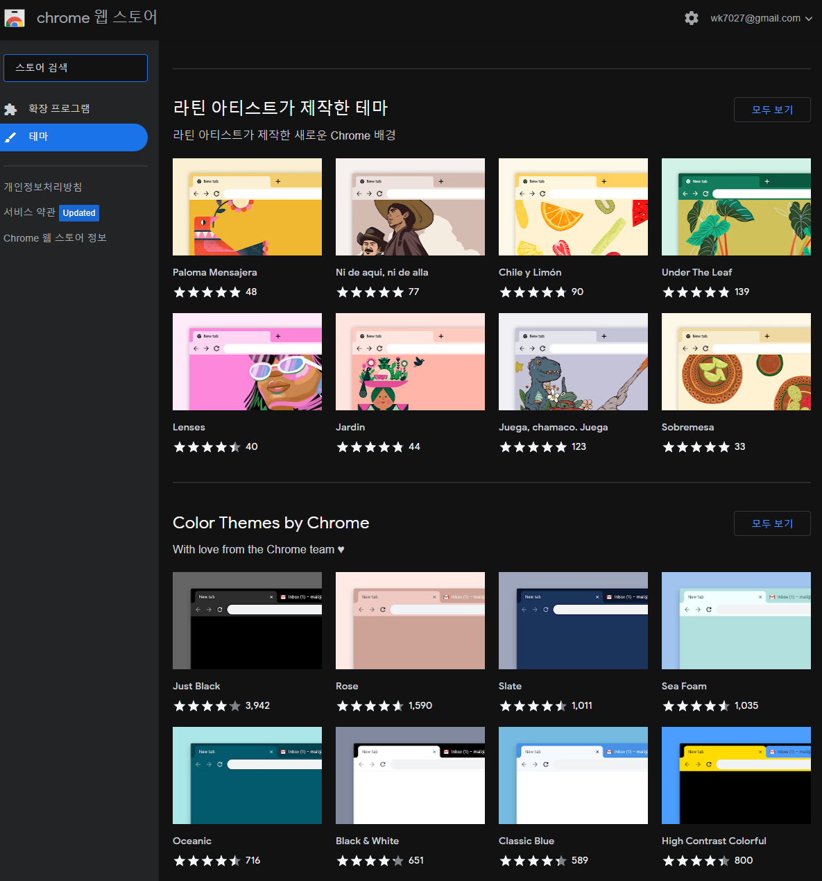Click the Updated badge
Screen dimensions: 822x881
tap(79, 213)
